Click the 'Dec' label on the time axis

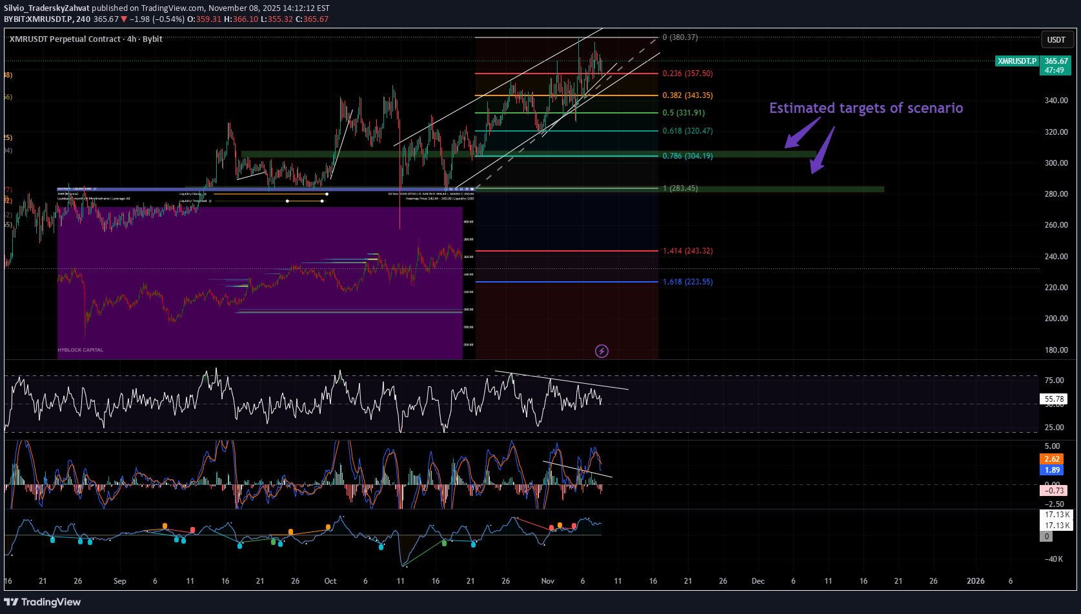(758, 581)
